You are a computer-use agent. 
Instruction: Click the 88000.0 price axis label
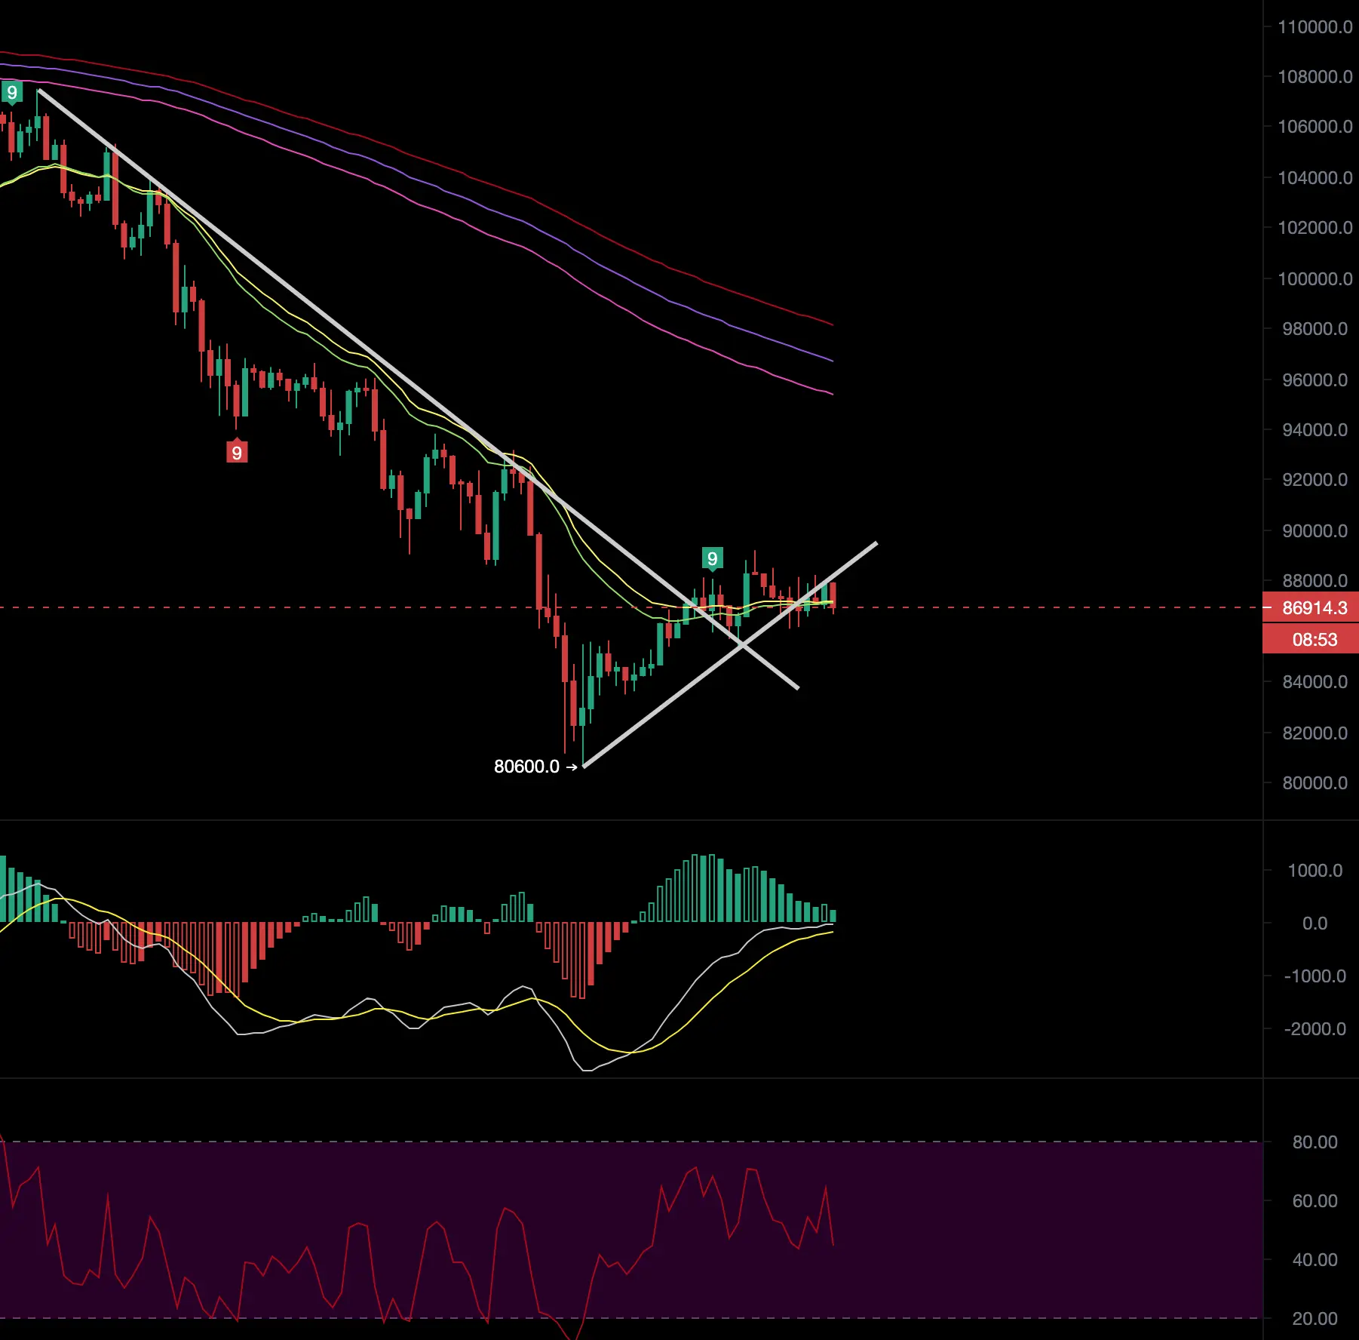(1315, 581)
